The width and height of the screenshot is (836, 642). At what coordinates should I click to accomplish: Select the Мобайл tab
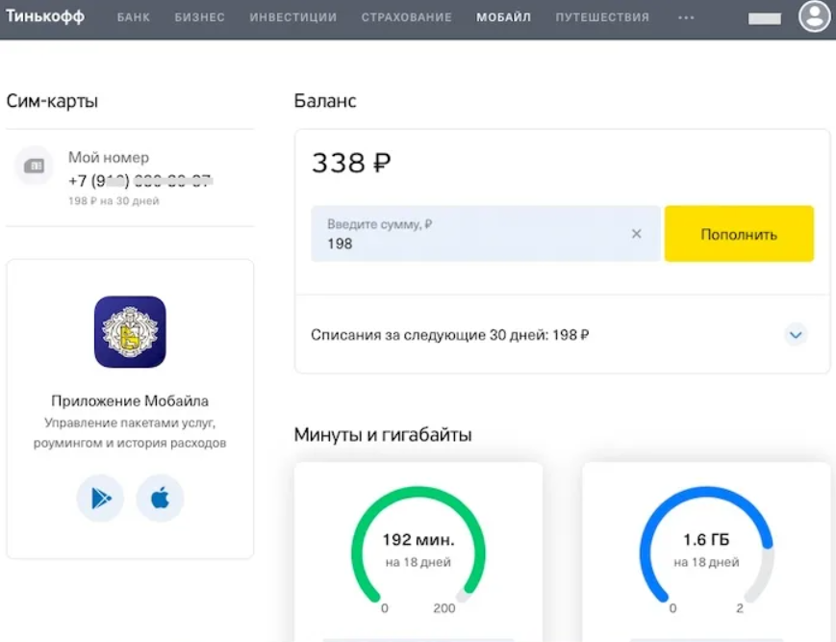pyautogui.click(x=503, y=17)
